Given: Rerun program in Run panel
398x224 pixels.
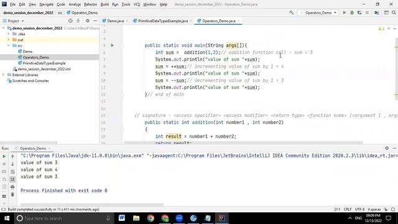Looking at the screenshot, I should coord(4,156).
